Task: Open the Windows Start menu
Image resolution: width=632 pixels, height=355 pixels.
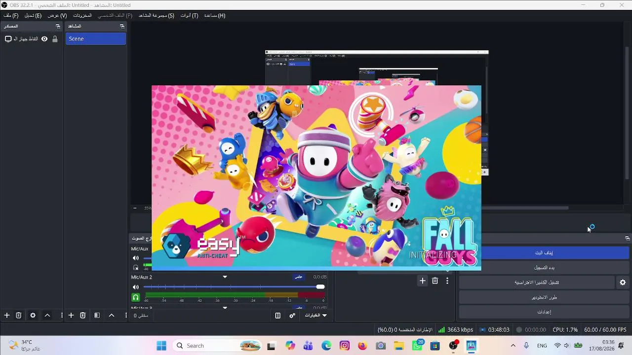Action: coord(161,346)
